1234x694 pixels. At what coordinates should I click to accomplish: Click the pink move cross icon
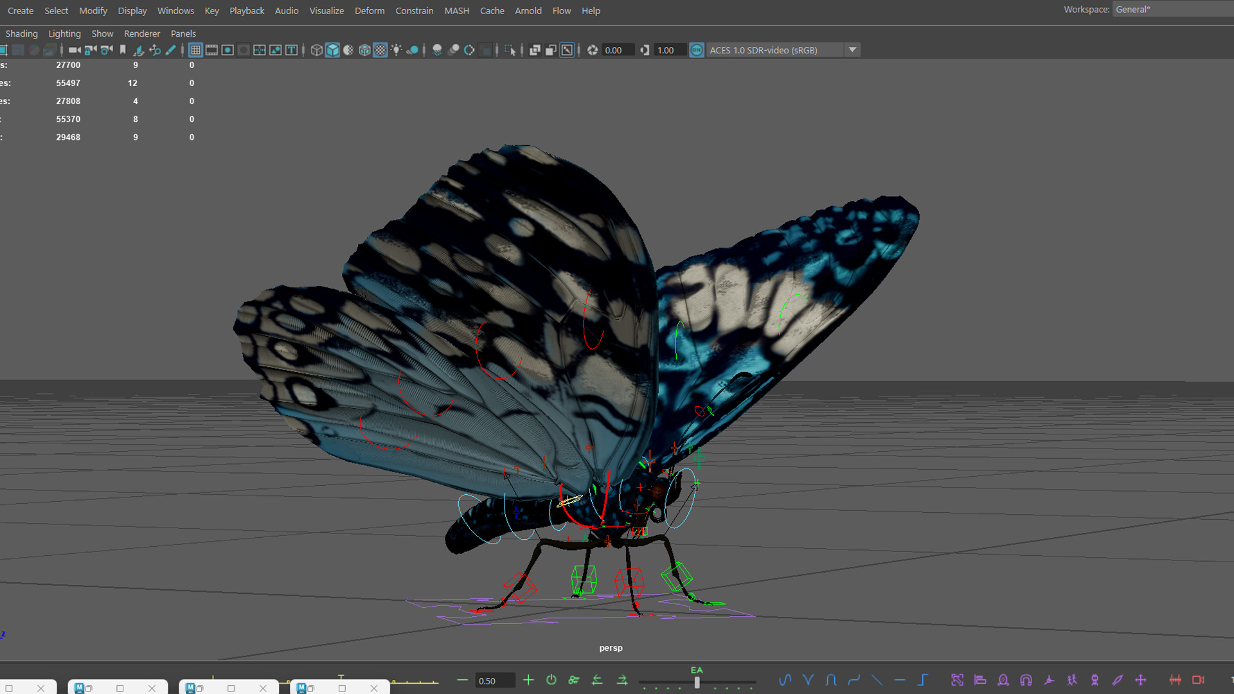click(x=1141, y=680)
